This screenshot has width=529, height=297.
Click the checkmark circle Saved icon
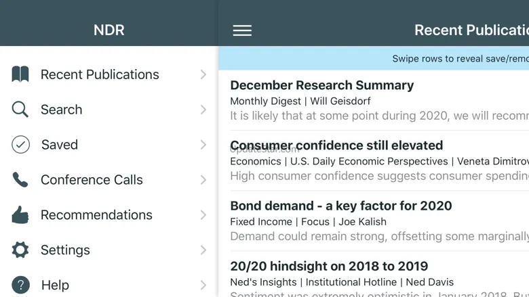pos(20,145)
